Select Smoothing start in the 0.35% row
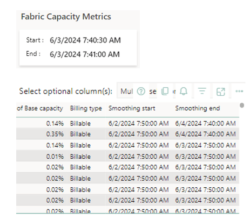 point(138,134)
